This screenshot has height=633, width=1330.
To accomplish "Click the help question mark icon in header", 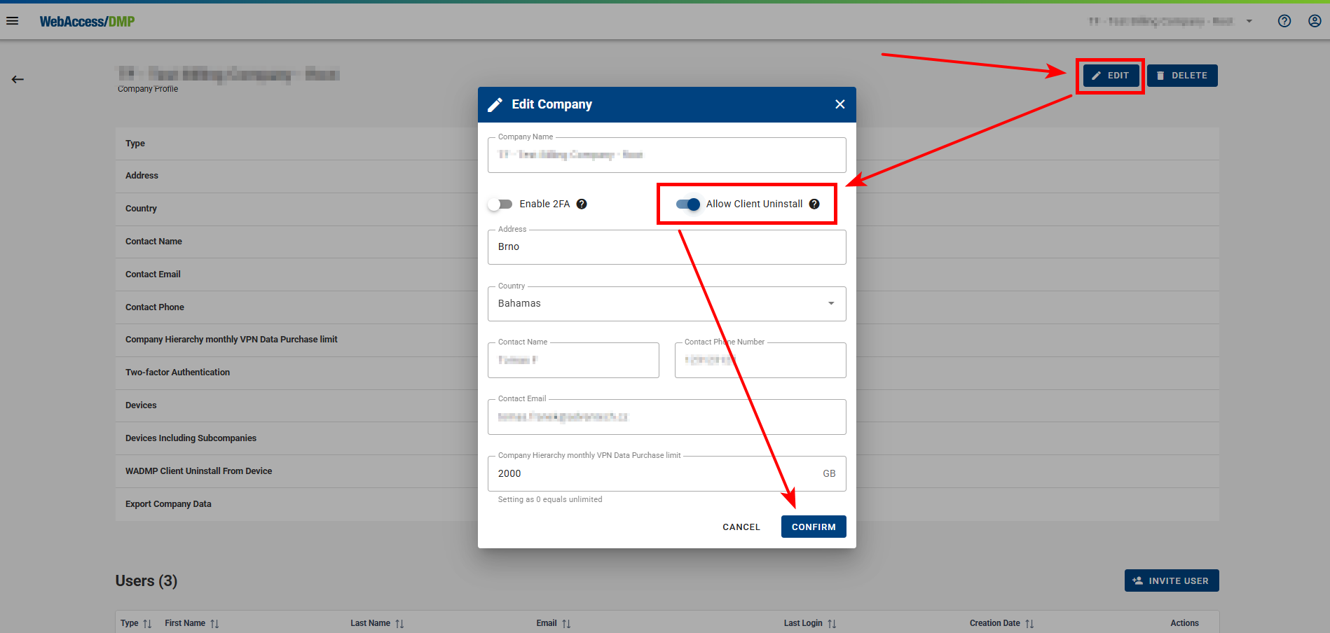I will tap(1284, 21).
